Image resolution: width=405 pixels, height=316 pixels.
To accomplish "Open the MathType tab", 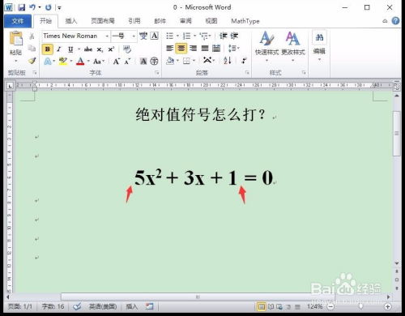I will 245,21.
